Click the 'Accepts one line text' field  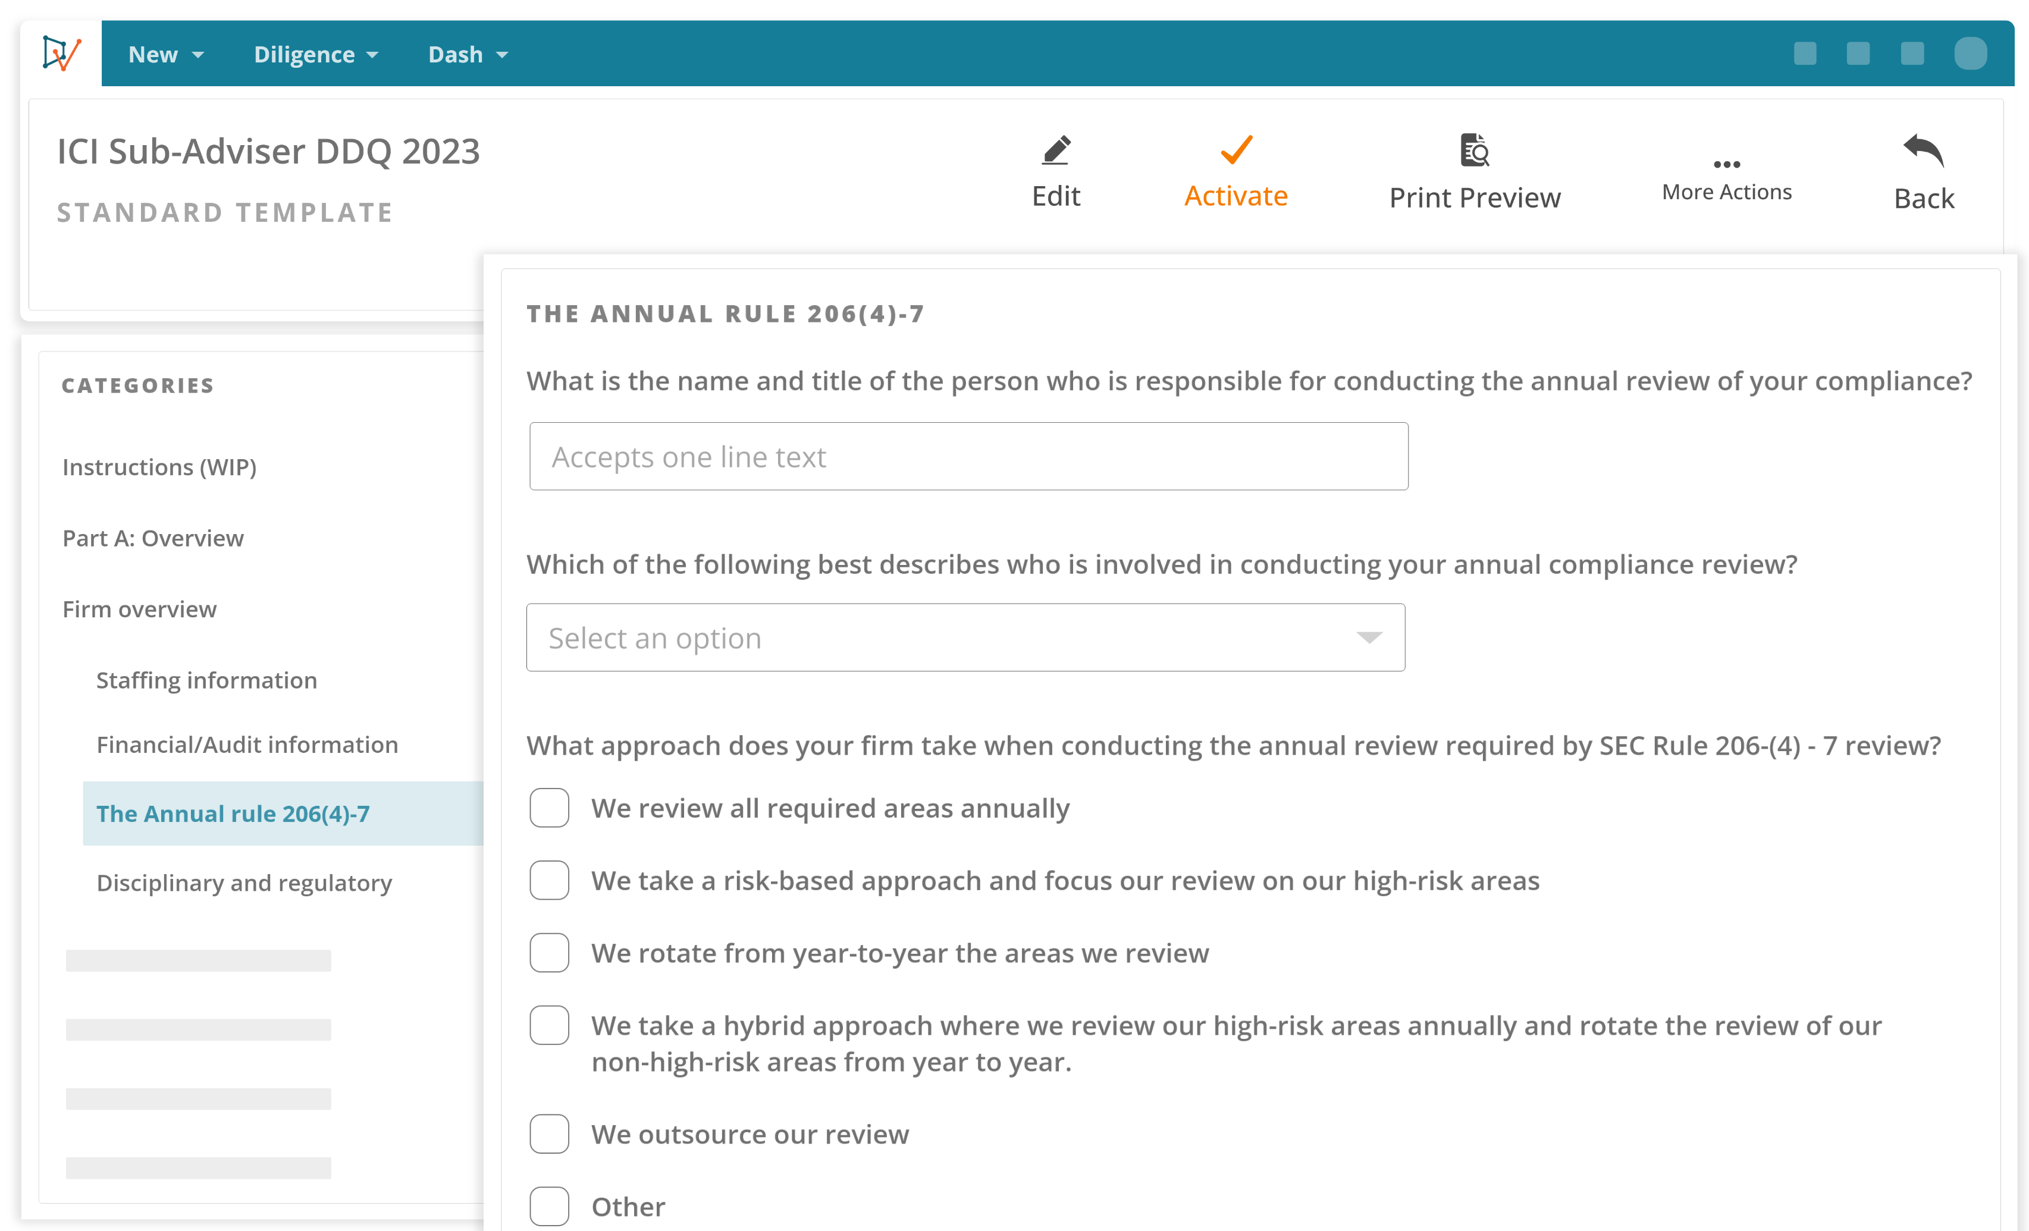[x=968, y=456]
